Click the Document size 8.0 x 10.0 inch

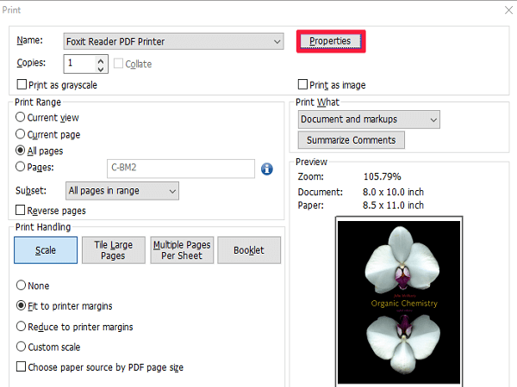click(393, 192)
